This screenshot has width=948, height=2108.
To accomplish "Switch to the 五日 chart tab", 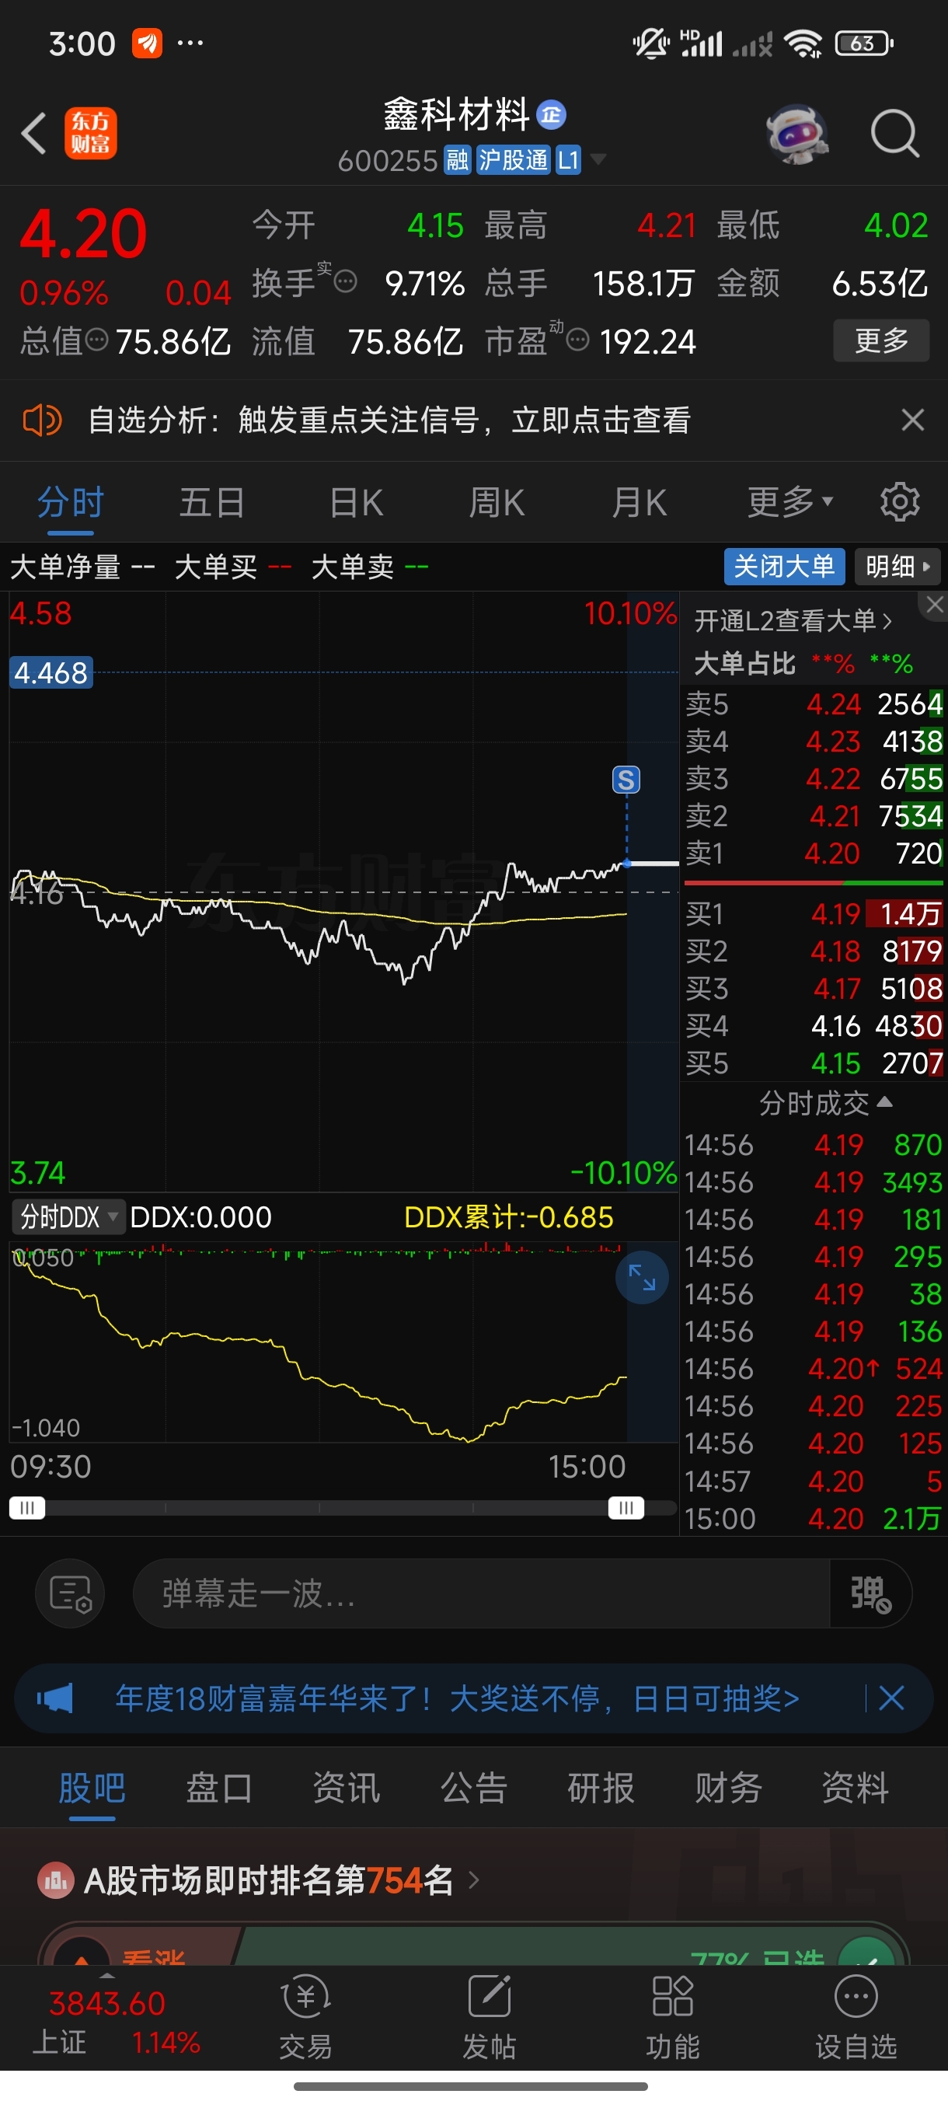I will 212,502.
